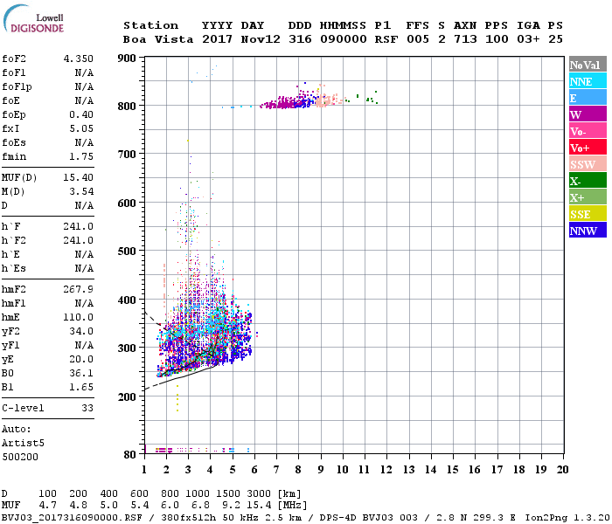
Task: Click the 900 km height axis label
Action: click(x=127, y=59)
